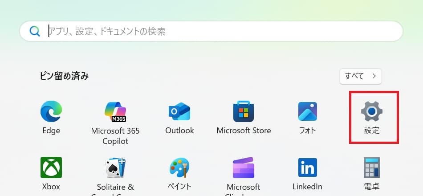Open the 設定 settings gear
Viewport: 423px width, 196px height.
[x=372, y=111]
